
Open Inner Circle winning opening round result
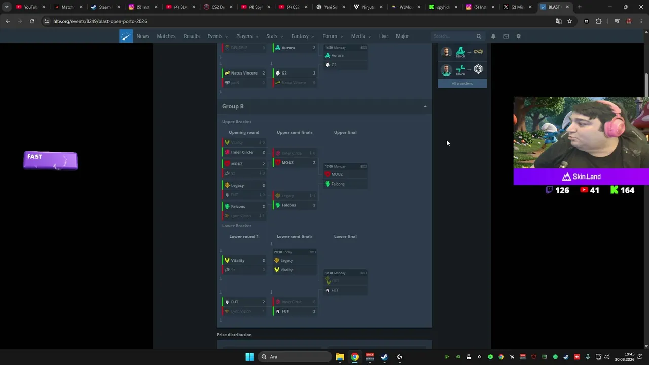(x=244, y=152)
